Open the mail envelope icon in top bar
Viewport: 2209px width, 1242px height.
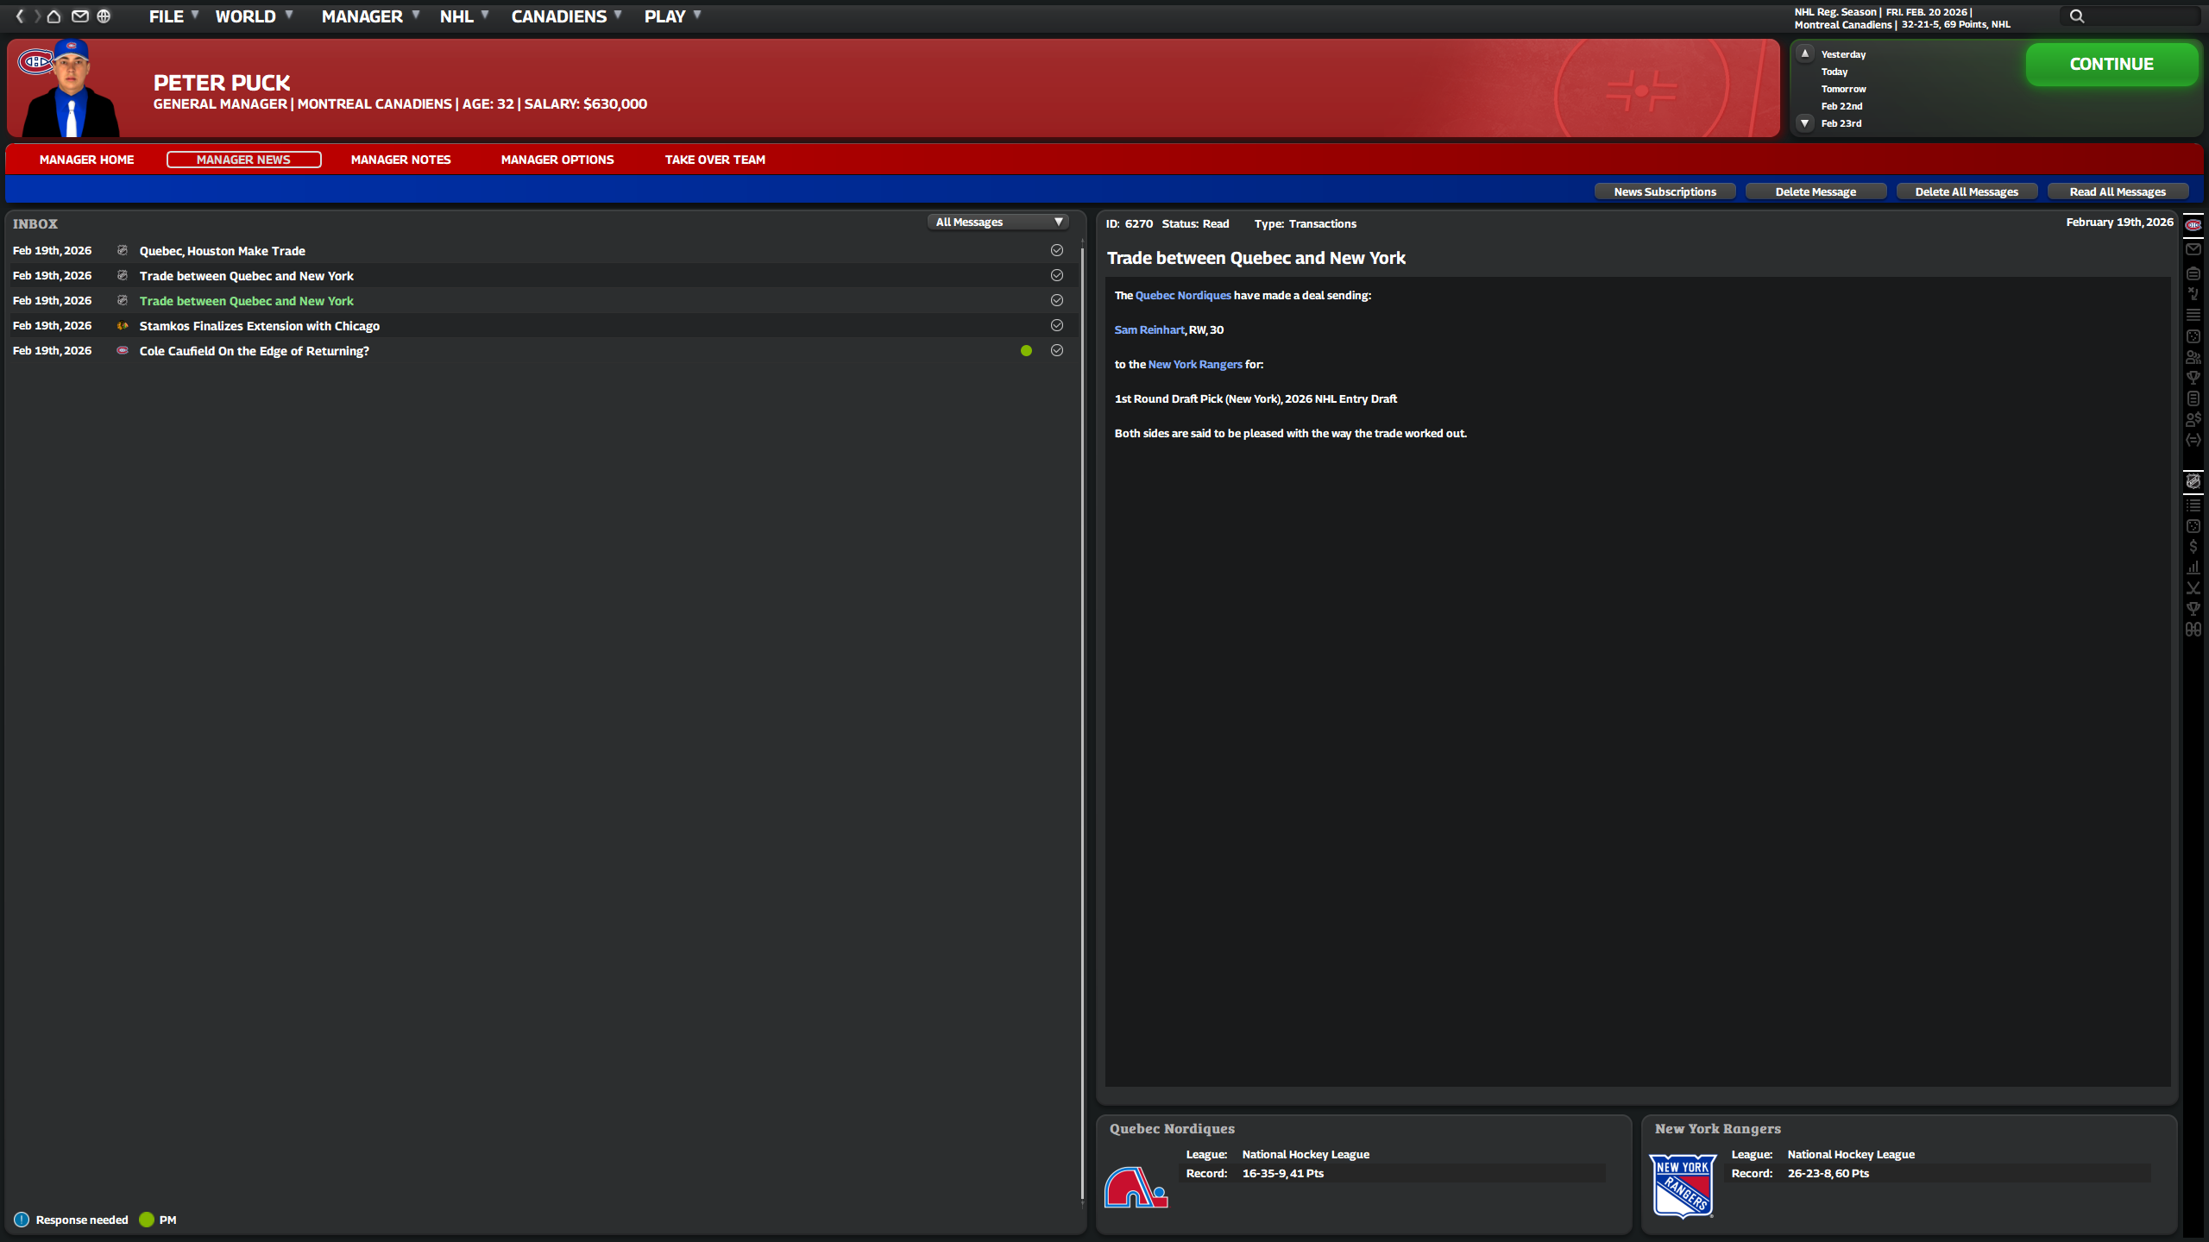click(79, 16)
